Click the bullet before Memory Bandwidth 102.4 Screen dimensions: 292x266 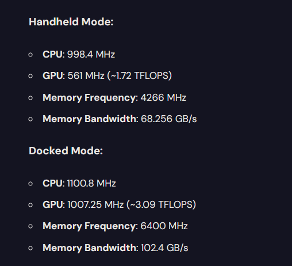pos(30,248)
